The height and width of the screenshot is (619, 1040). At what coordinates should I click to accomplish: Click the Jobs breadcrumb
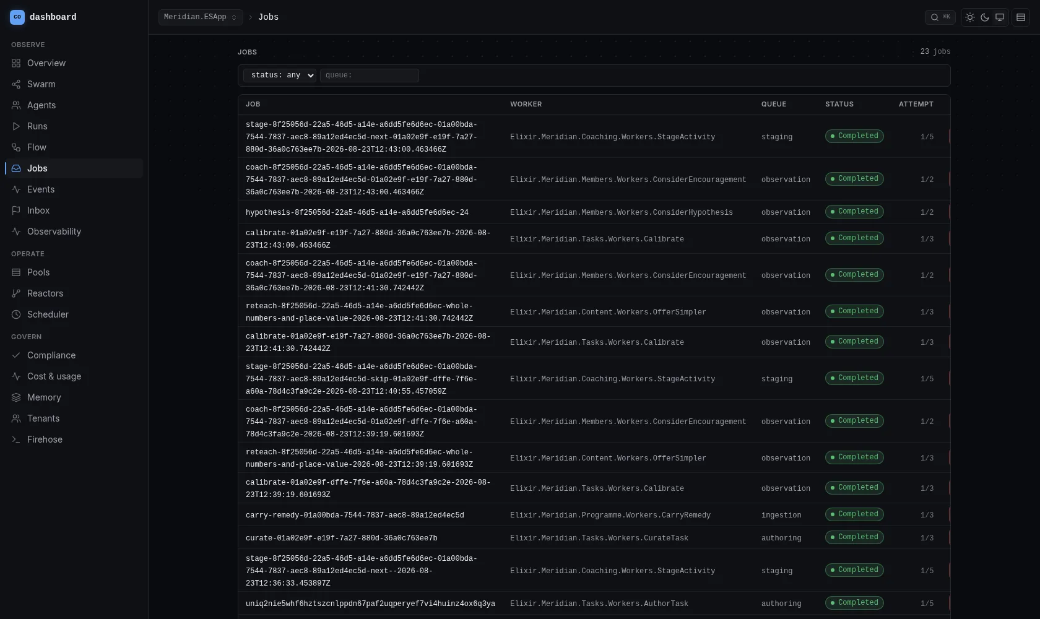tap(268, 17)
